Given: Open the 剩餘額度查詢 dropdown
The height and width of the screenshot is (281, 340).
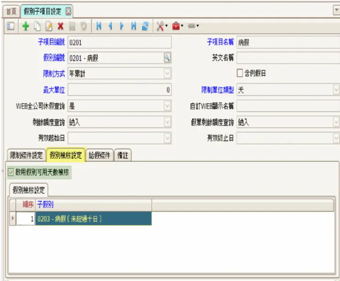Looking at the screenshot, I should click(167, 122).
